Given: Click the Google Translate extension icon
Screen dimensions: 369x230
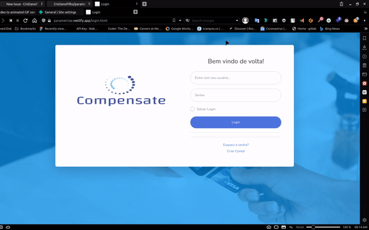Looking at the screenshot, I should [256, 21].
